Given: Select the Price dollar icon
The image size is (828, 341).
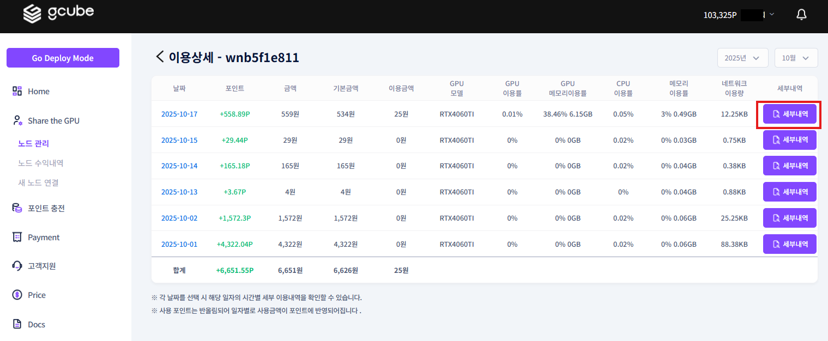Looking at the screenshot, I should coord(17,295).
